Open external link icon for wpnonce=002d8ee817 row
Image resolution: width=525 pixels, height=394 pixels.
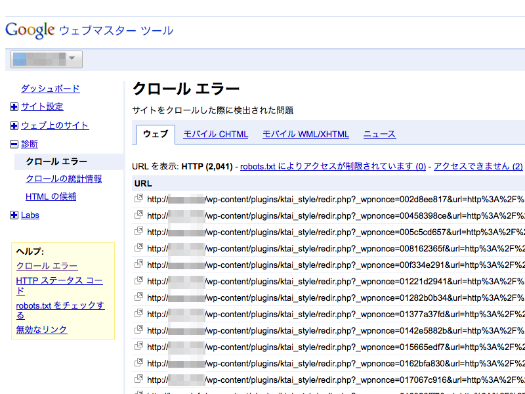pyautogui.click(x=138, y=198)
